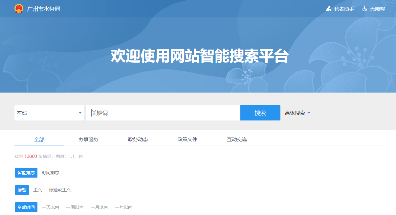The image size is (396, 215).
Task: Select 正文 search scope filter
Action: tap(38, 190)
